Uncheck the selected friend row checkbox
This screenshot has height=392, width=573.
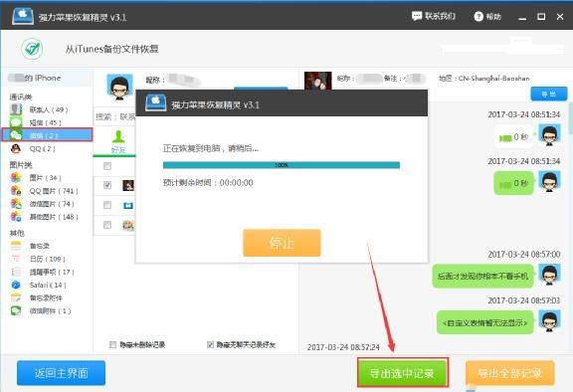click(107, 185)
